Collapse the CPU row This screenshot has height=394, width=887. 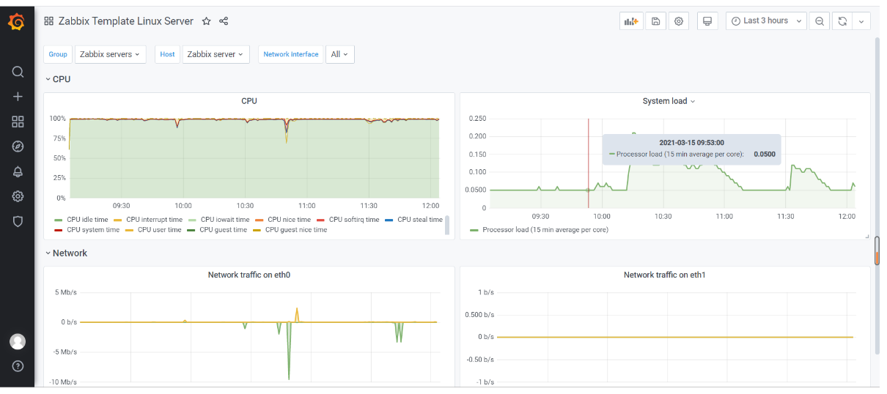point(58,79)
